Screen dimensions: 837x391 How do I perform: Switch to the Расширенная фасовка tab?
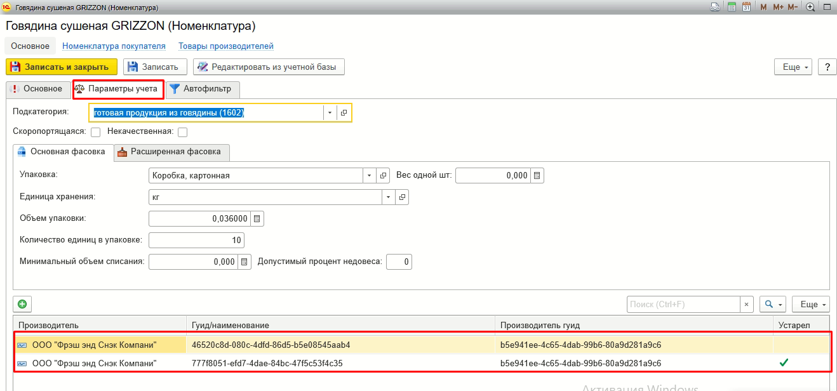tap(171, 152)
